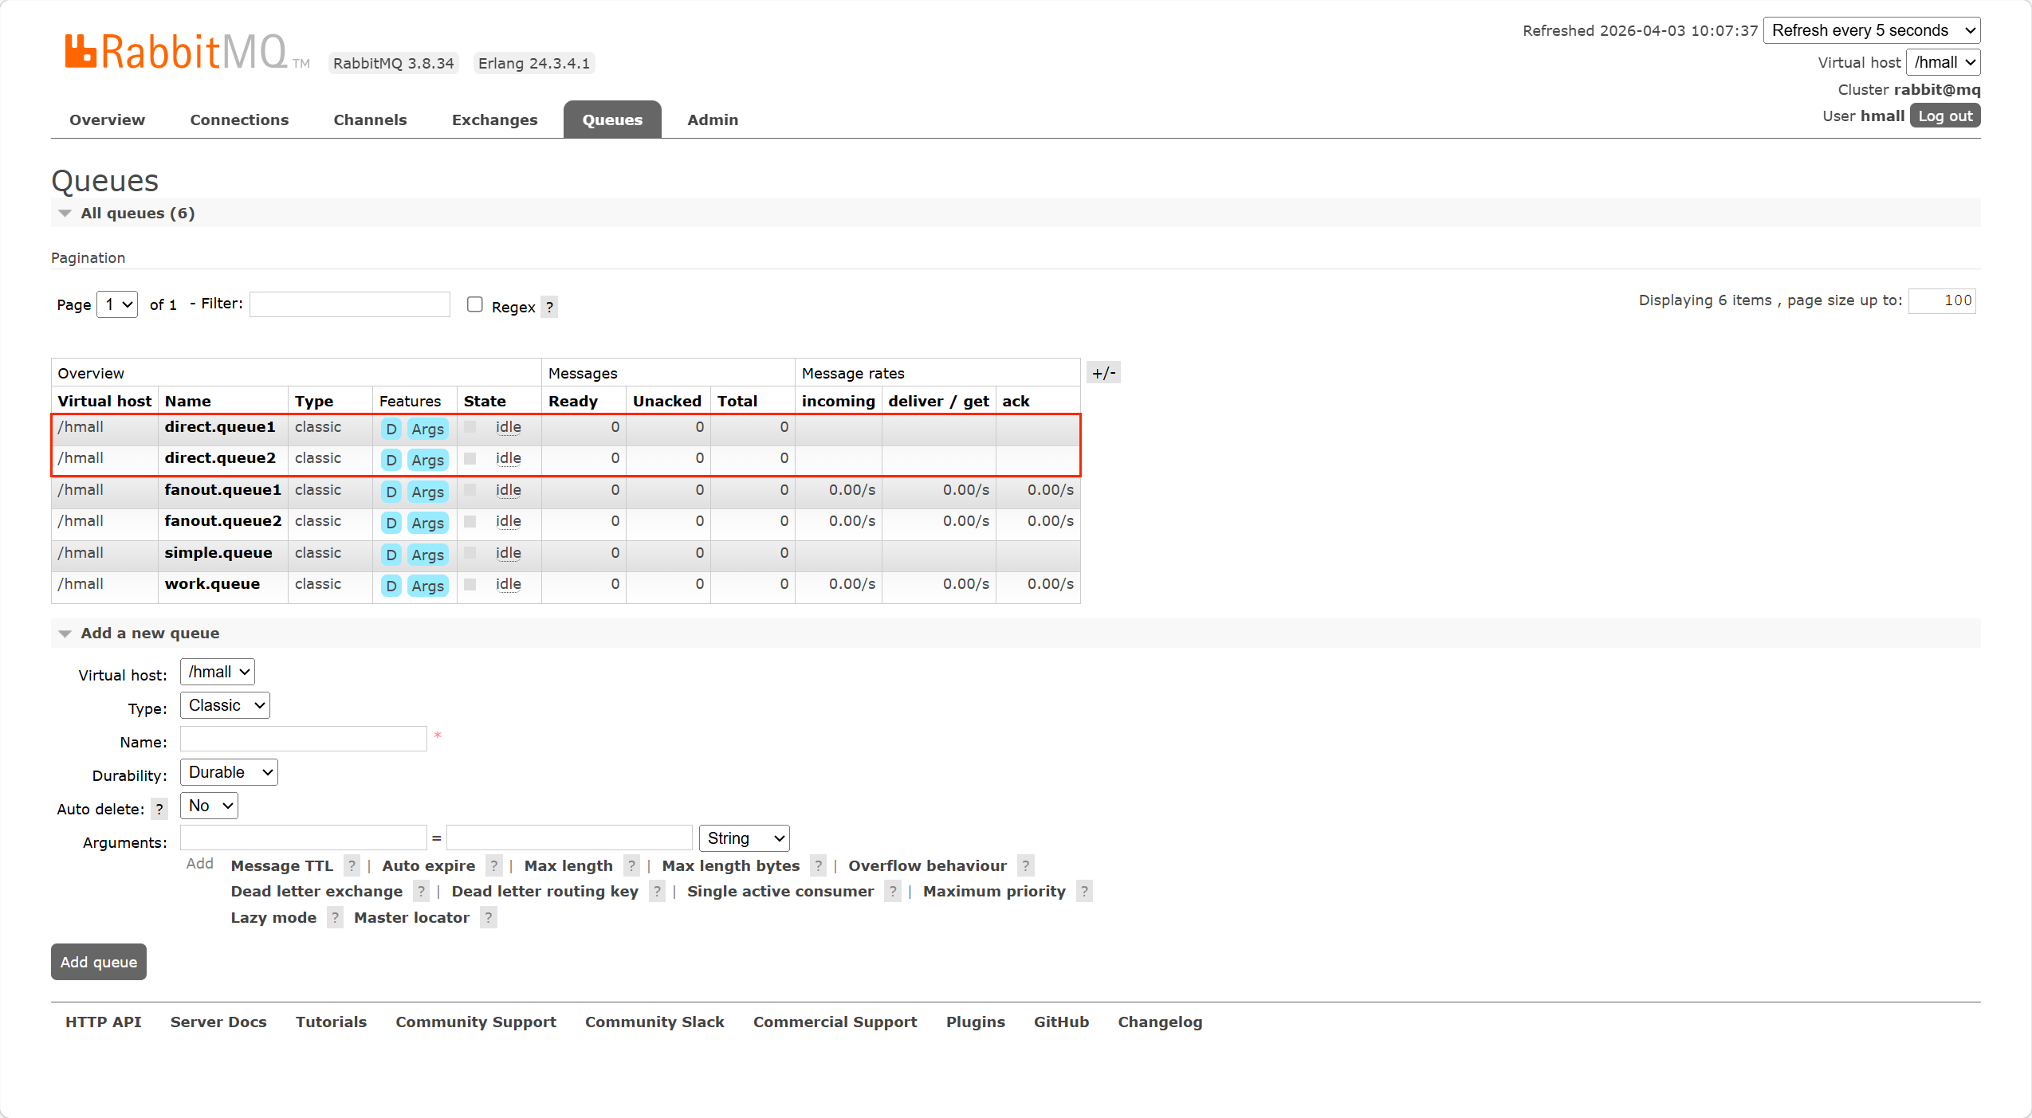Click the Lazy mode help icon
This screenshot has height=1118, width=2032.
(335, 917)
